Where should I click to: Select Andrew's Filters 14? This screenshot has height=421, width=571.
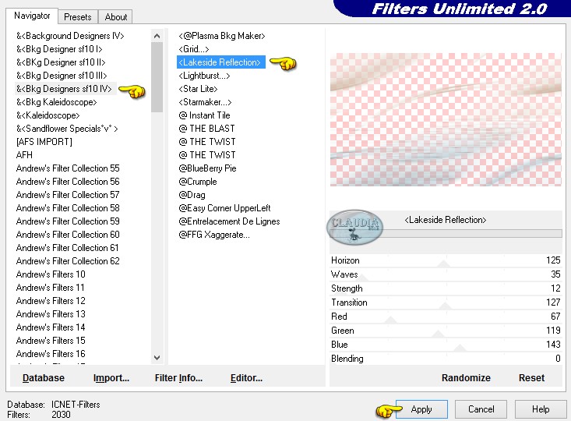click(51, 327)
